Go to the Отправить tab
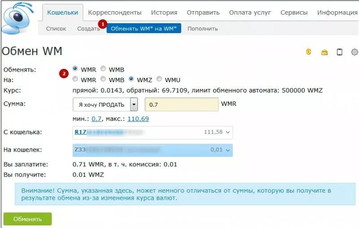 (x=203, y=13)
